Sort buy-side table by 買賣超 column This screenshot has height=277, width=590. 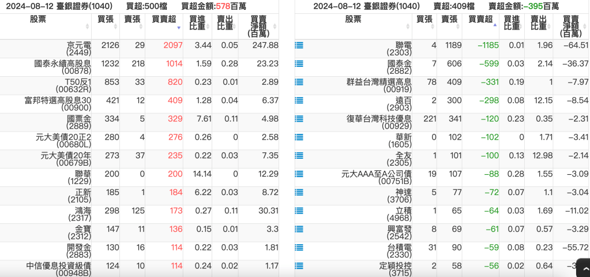coord(164,20)
